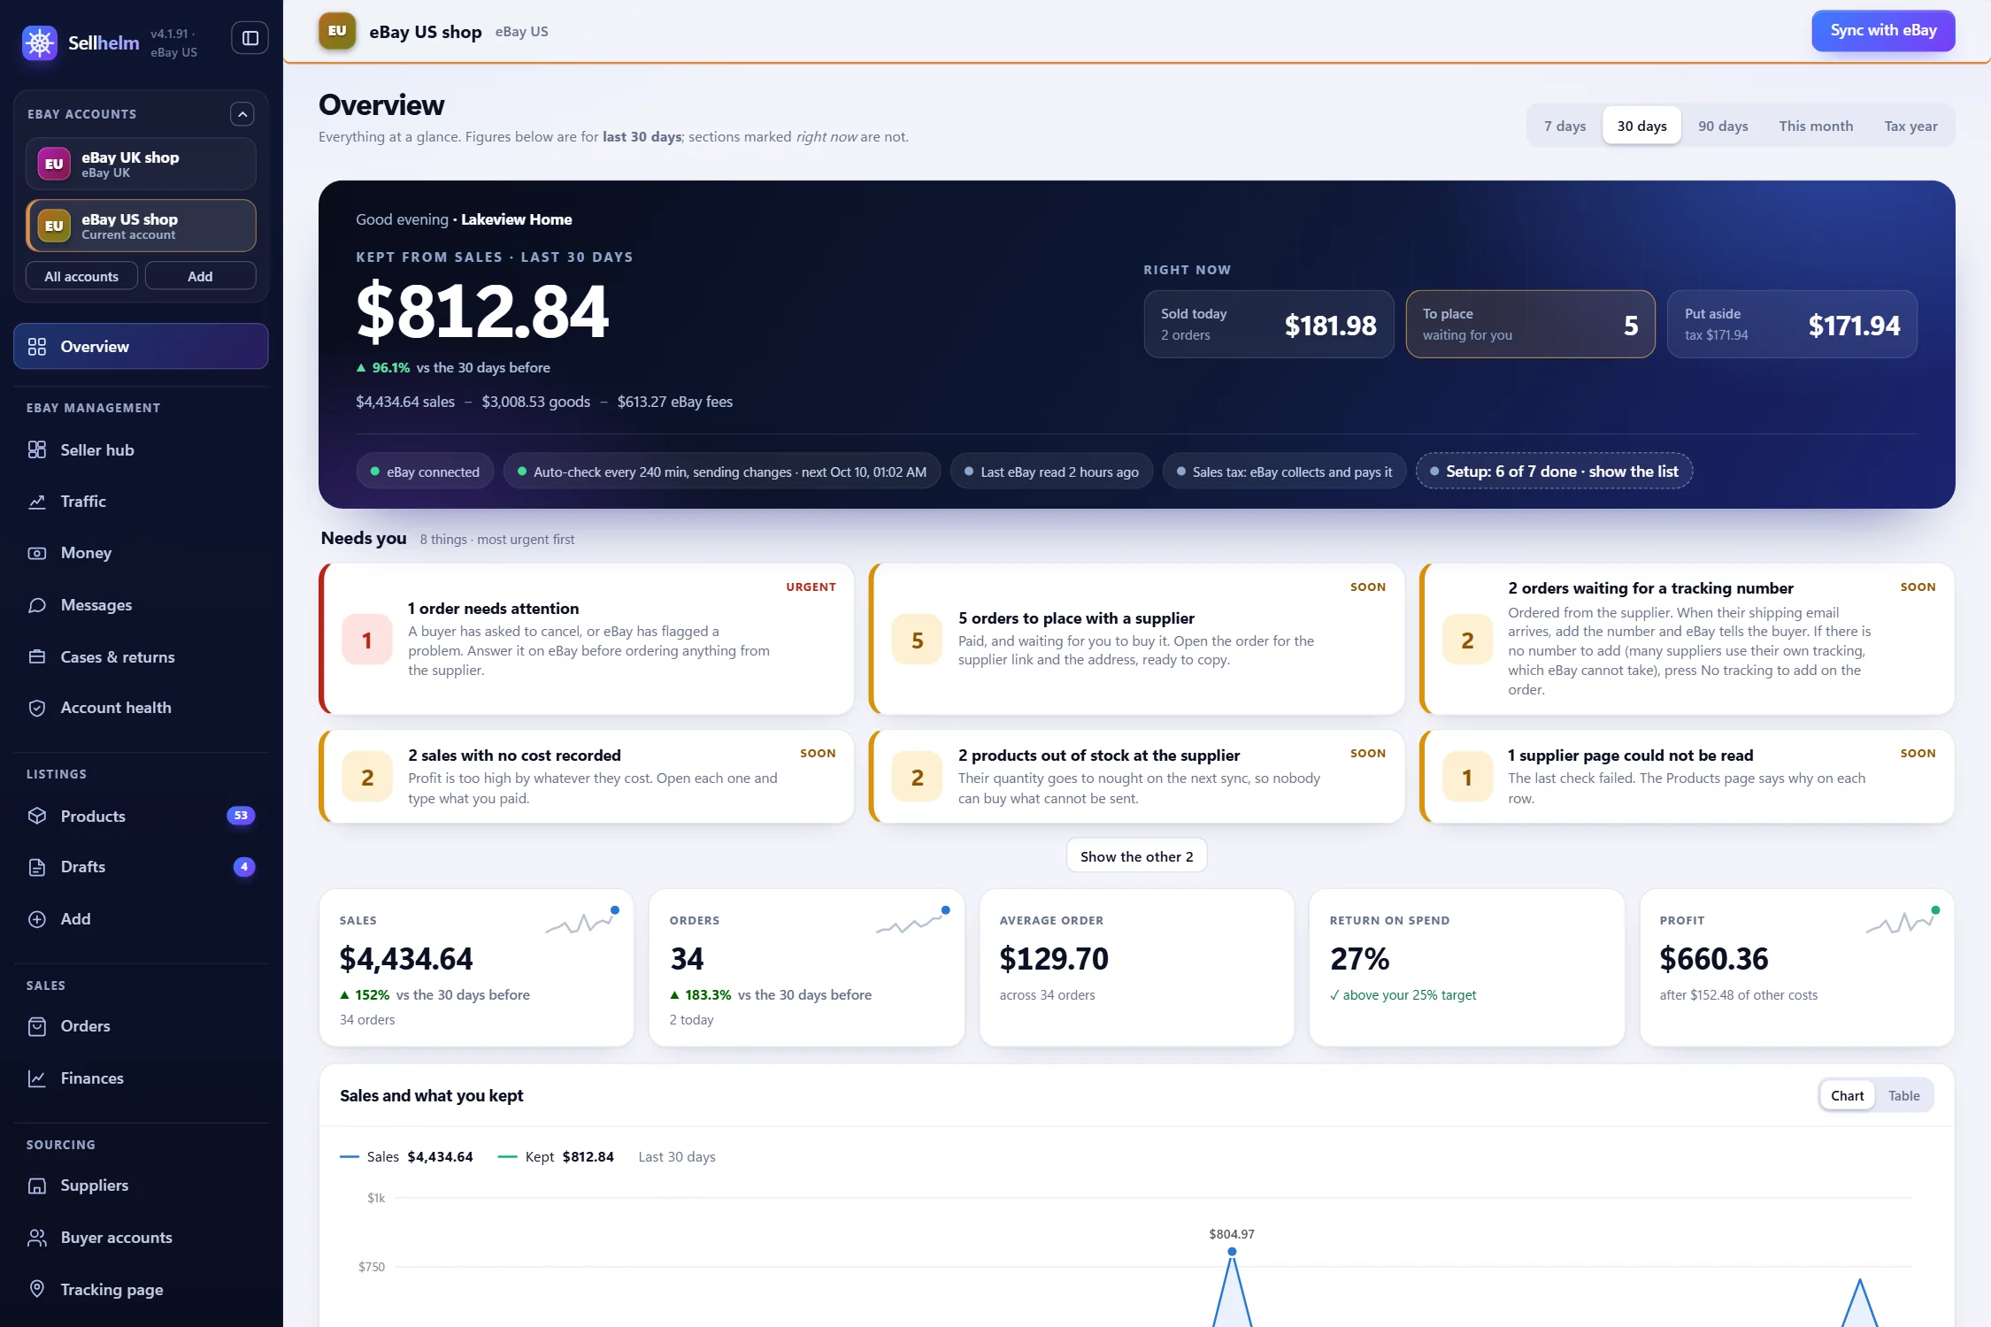Open Buyer accounts
Screen dimensions: 1991x1327
pos(141,1238)
